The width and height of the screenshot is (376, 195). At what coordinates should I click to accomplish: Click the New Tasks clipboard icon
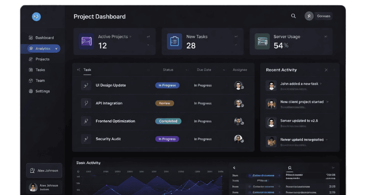click(174, 41)
